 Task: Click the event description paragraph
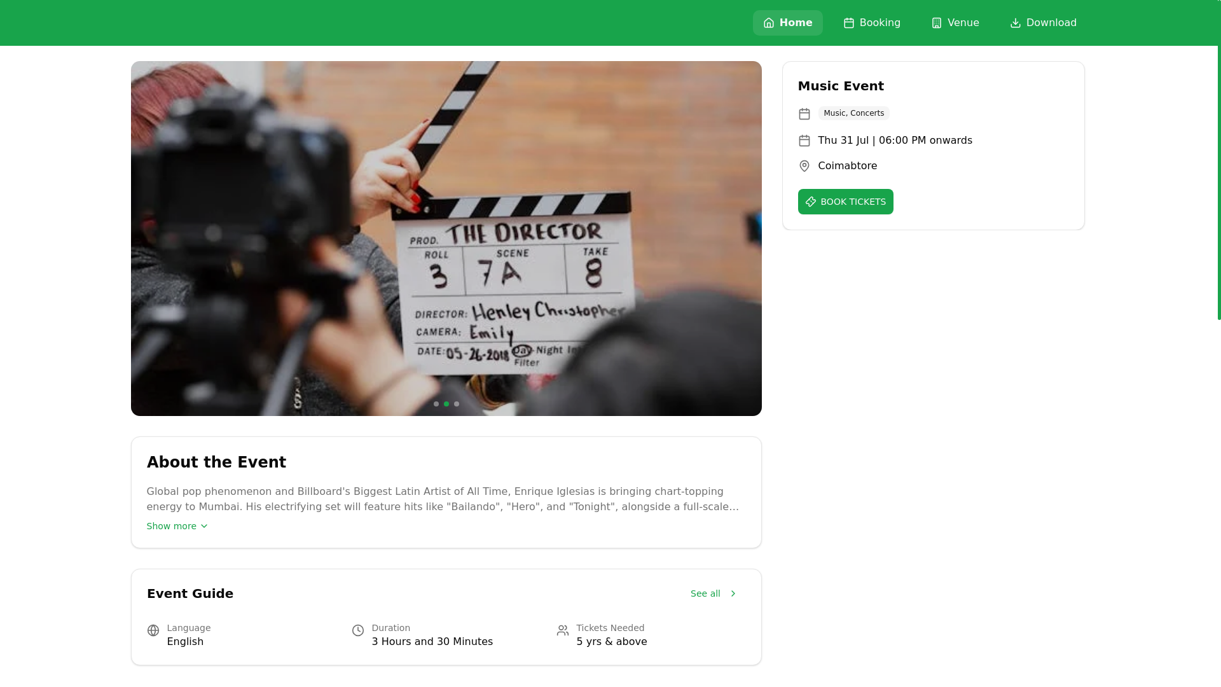[443, 499]
